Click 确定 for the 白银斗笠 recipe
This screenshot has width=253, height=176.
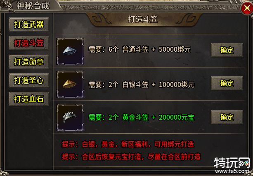coord(227,83)
